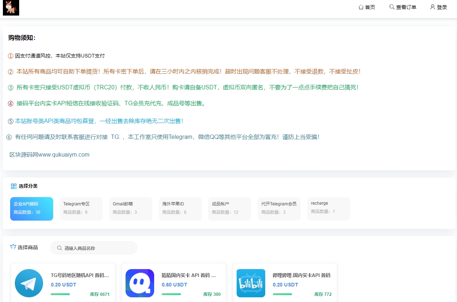Open TG号码地区随机API product title

tap(80, 275)
